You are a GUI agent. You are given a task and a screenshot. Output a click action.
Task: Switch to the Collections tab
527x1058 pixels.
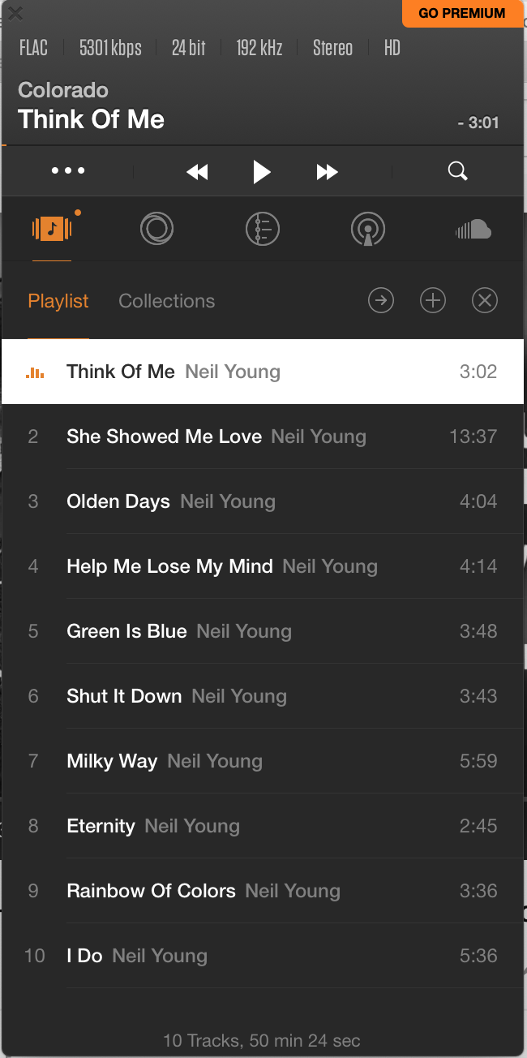(166, 301)
